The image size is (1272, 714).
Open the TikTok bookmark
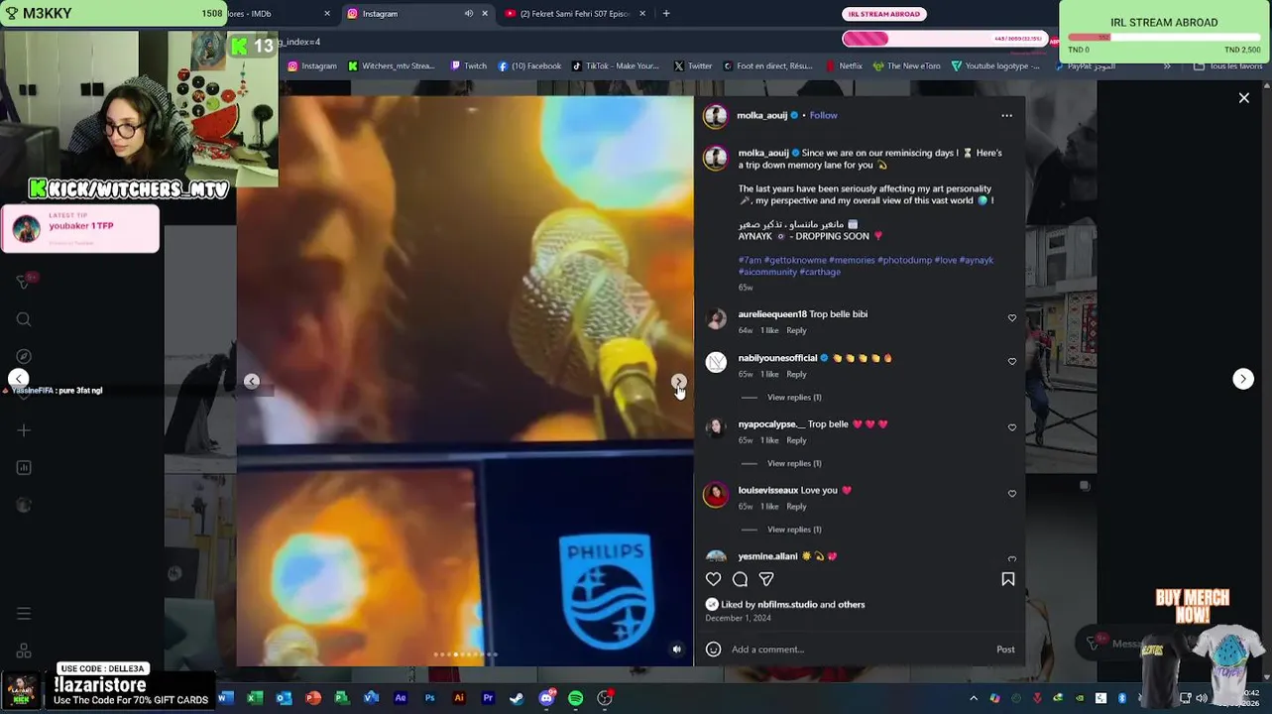pyautogui.click(x=616, y=66)
